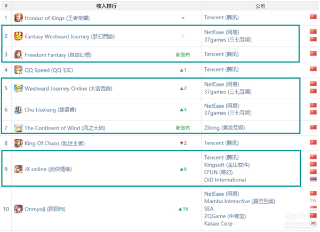320x232 pixels.
Task: Click The Continent of Wind icon
Action: [18, 128]
